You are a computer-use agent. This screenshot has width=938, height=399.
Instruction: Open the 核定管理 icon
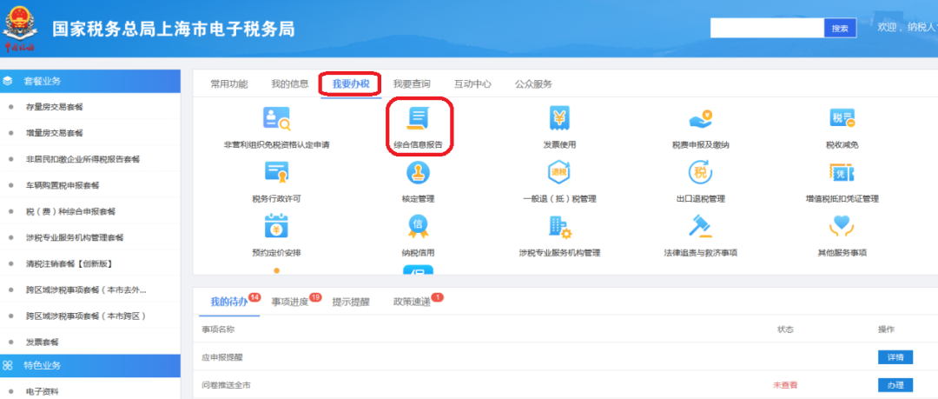[x=418, y=172]
